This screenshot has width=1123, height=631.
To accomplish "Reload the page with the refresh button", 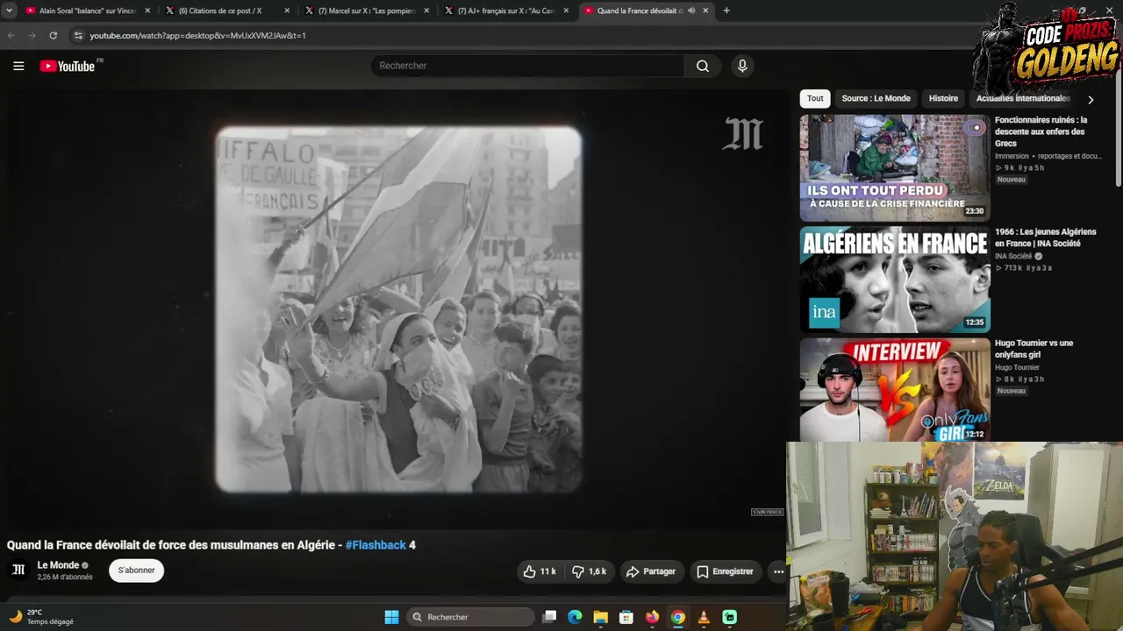I will pos(53,36).
